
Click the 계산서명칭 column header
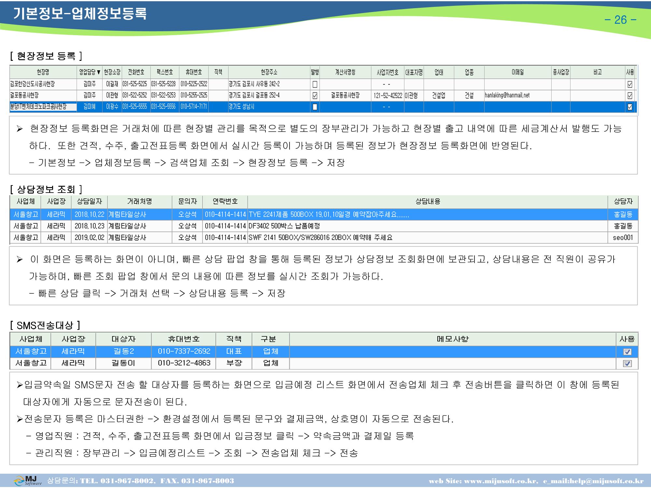(x=345, y=72)
